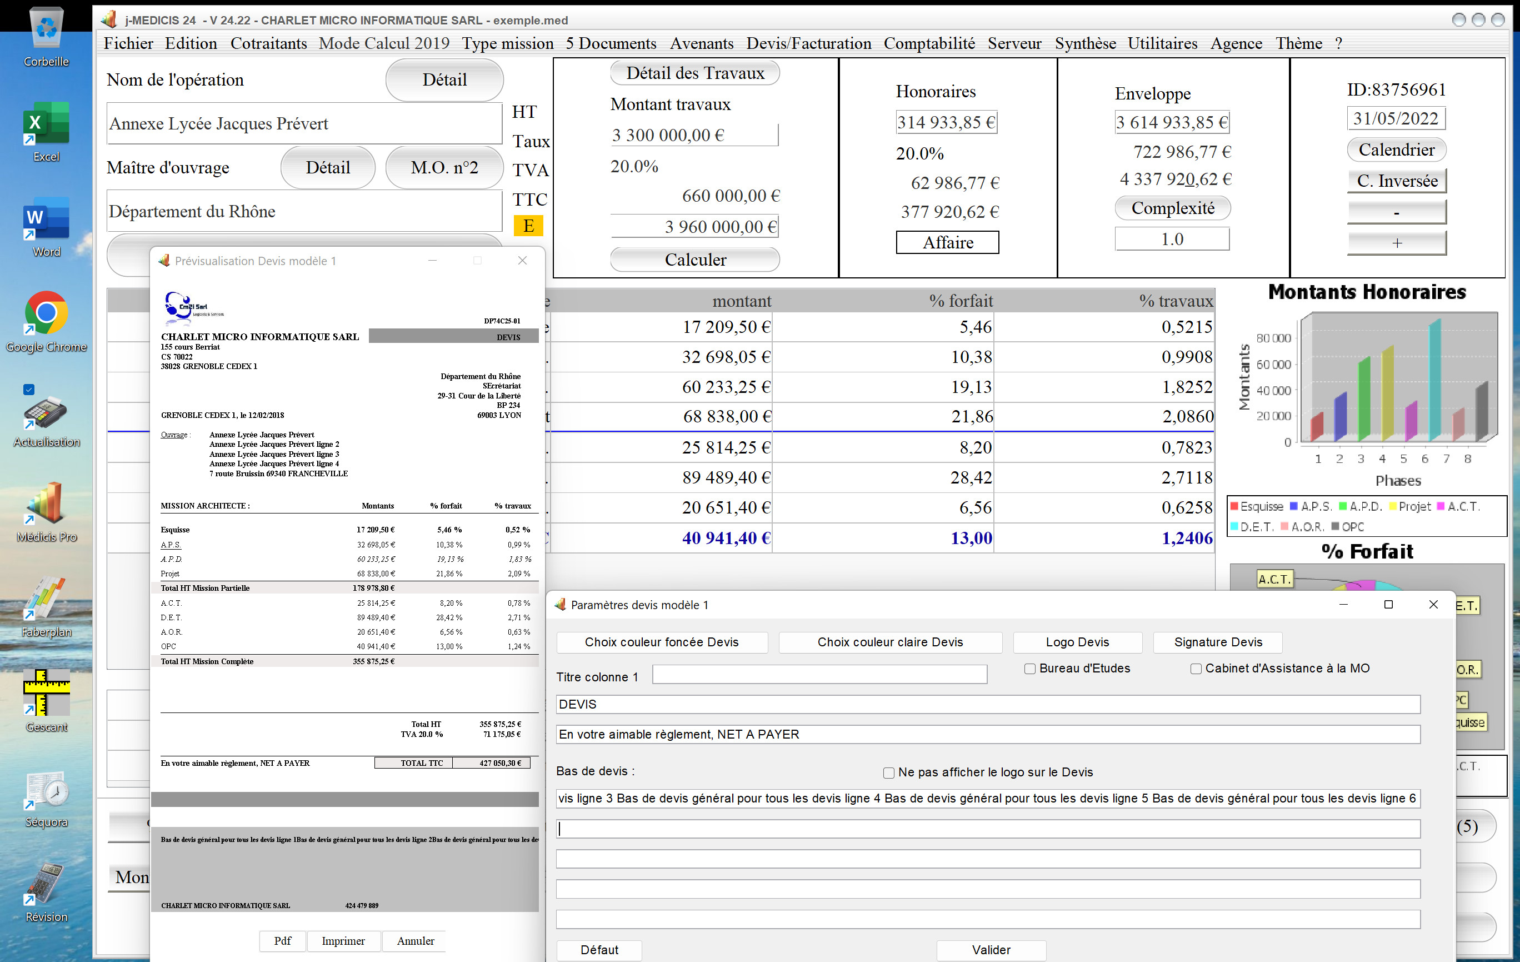Click the DEVIS title text field
Screen dimensions: 1520x962
pyautogui.click(x=988, y=704)
